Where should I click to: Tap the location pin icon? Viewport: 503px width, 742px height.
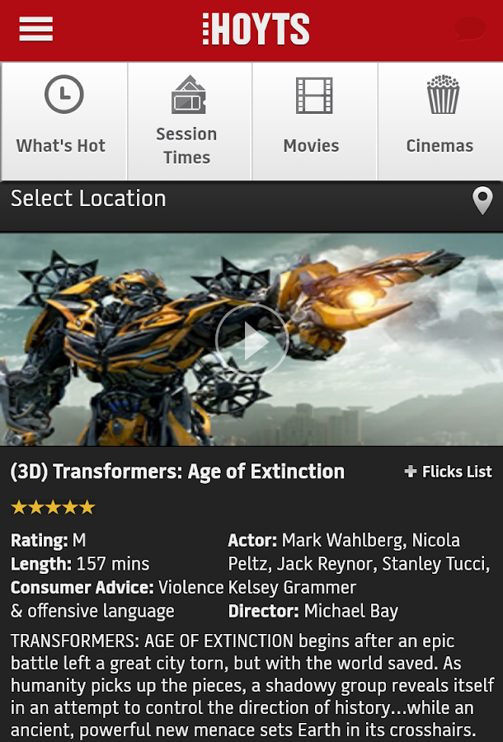482,200
